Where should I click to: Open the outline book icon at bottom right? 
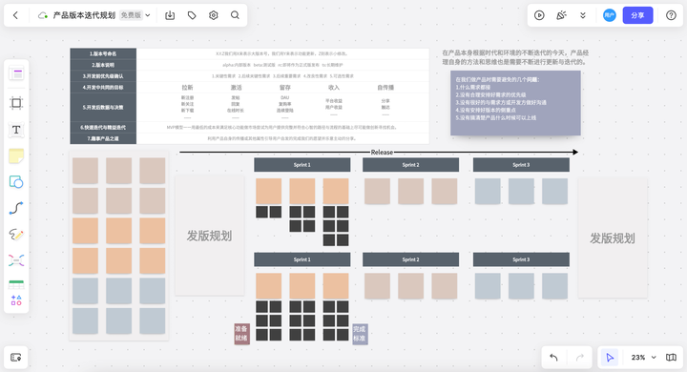pyautogui.click(x=671, y=358)
